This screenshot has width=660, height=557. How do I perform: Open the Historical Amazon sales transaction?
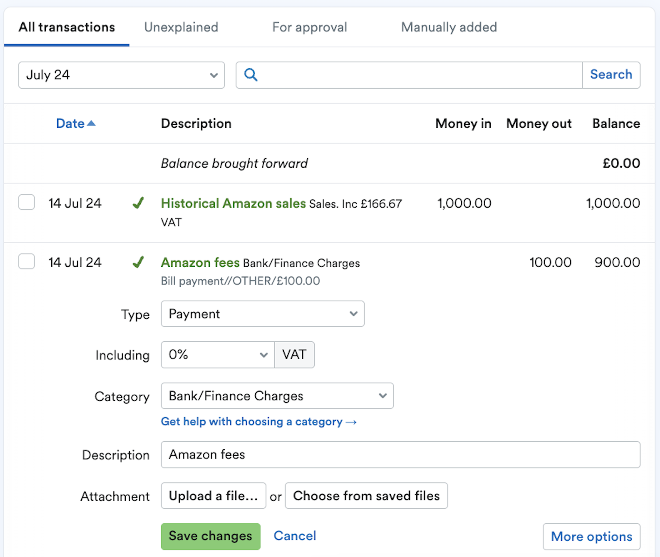(x=233, y=203)
